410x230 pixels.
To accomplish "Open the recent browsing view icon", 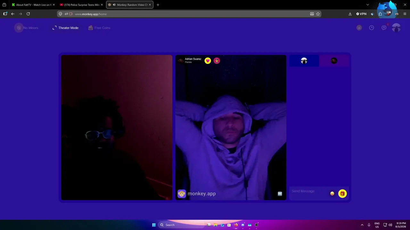I will click(4, 5).
